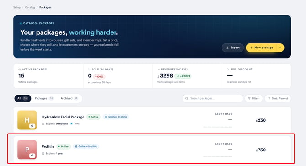The image size is (306, 166).
Task: Click the Sold (30 days) header icon
Action: (x=89, y=70)
